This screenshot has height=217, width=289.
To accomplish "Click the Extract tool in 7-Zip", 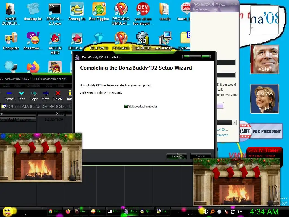I will tap(9, 96).
